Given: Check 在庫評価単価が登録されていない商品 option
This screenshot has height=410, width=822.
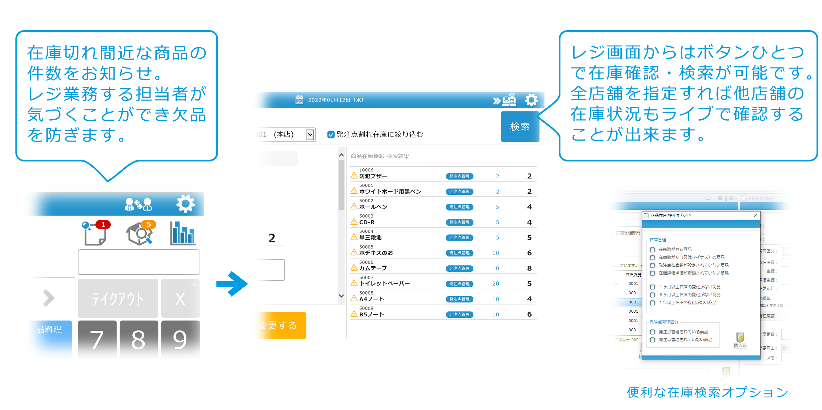Looking at the screenshot, I should 652,273.
